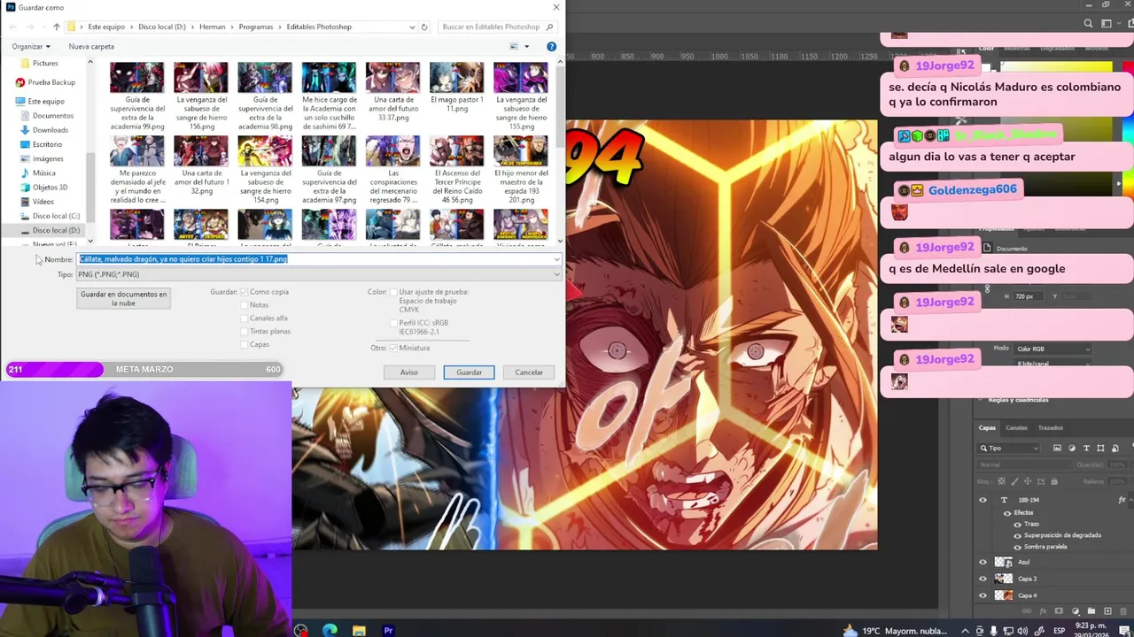Create new adjustment layer icon

(x=1076, y=611)
